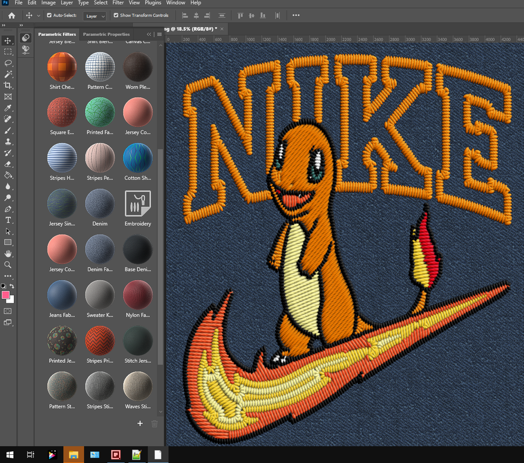Open the change screen mode button
Viewport: 524px width, 463px height.
[x=8, y=322]
